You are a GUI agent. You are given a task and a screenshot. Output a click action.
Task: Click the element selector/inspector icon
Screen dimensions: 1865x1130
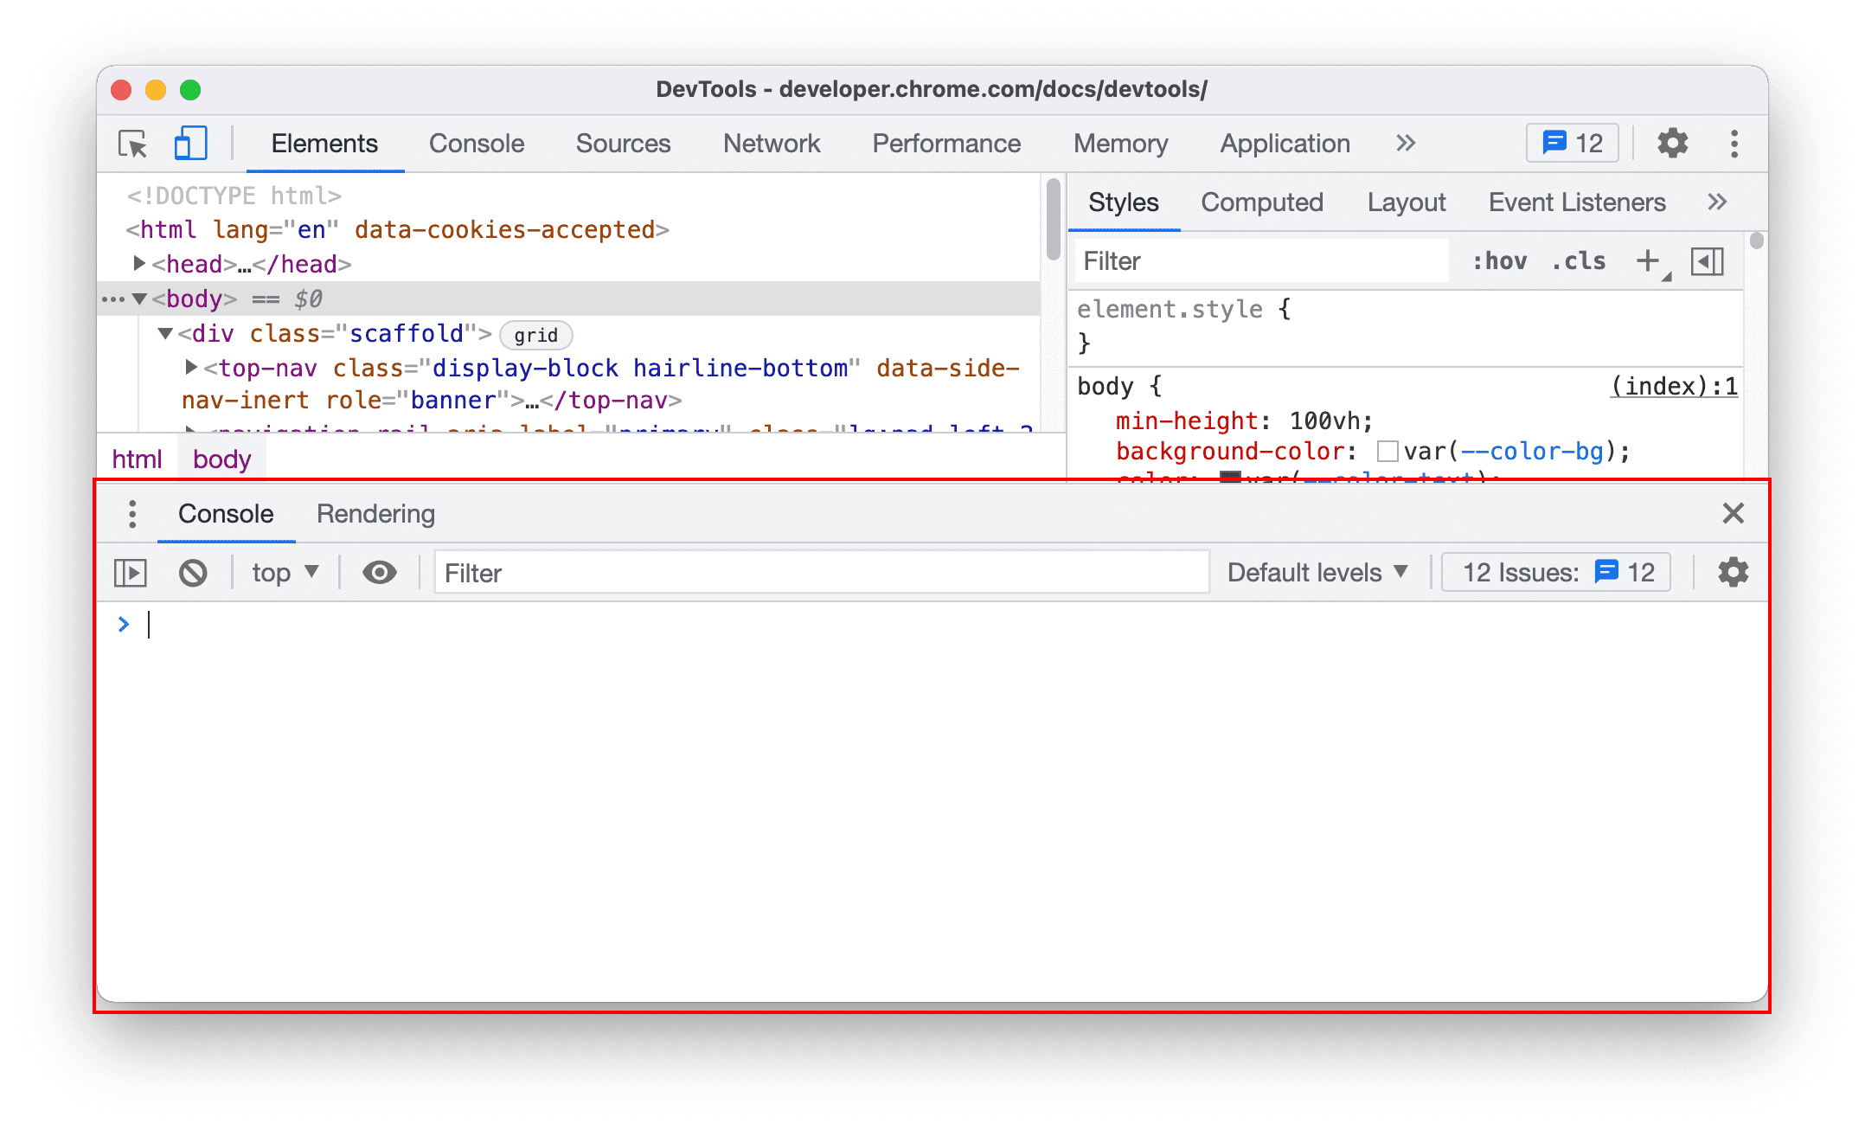point(133,144)
